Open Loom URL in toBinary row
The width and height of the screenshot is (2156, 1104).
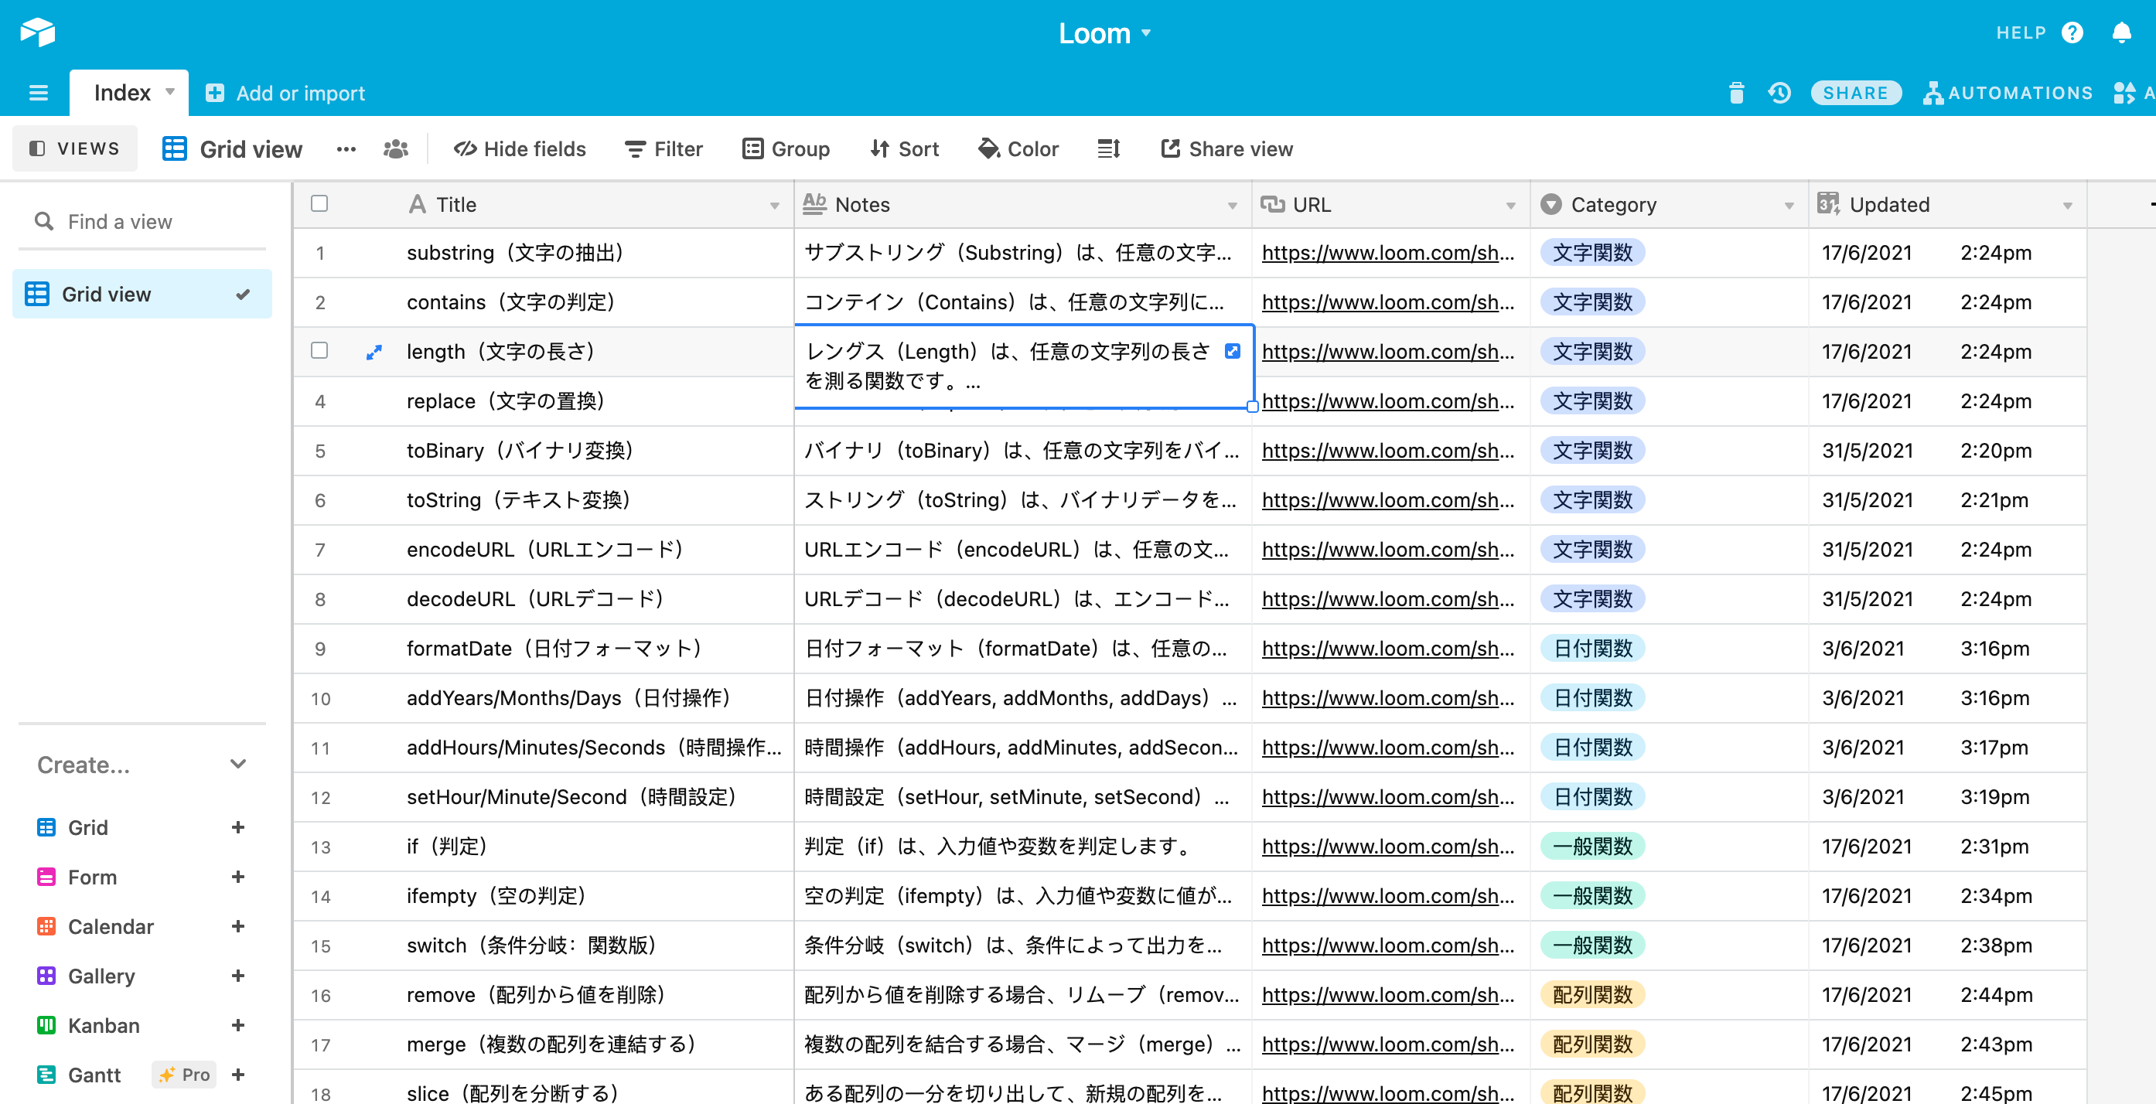(x=1387, y=450)
